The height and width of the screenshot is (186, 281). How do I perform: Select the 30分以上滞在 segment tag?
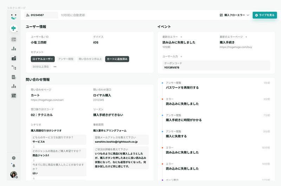pyautogui.click(x=41, y=67)
